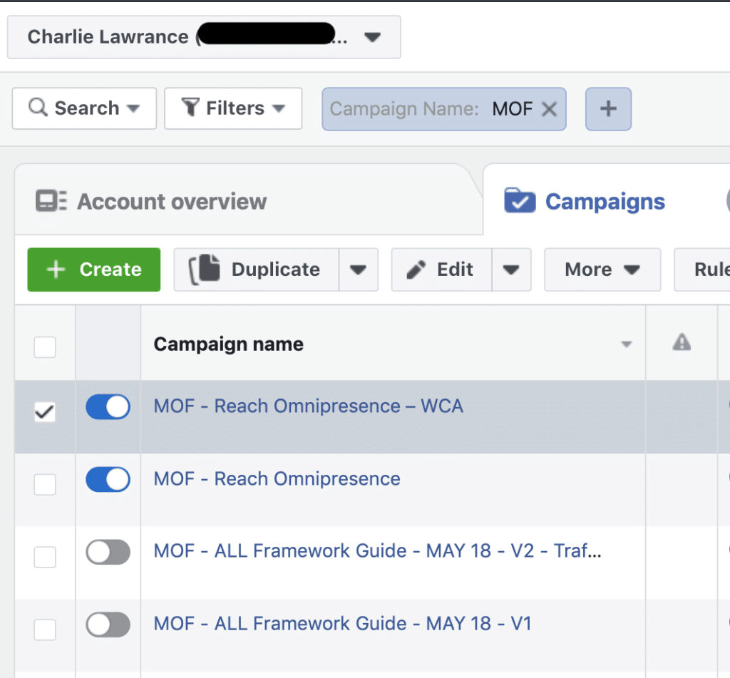Tick the select-all campaigns header checkbox
730x678 pixels.
45,347
